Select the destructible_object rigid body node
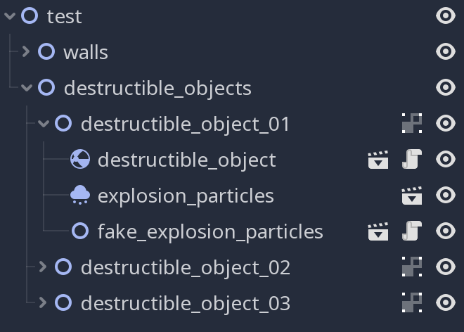464x332 pixels. 187,160
